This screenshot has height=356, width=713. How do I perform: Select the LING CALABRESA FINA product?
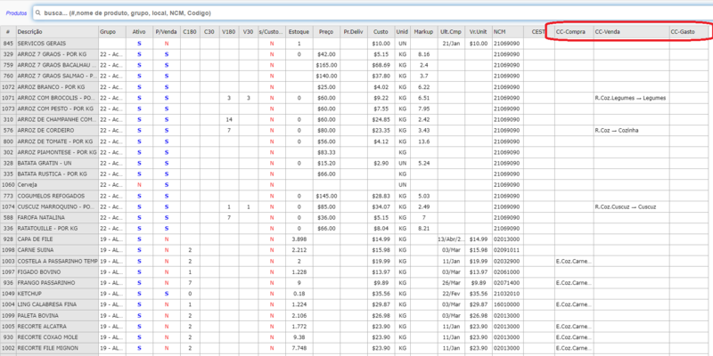point(57,304)
